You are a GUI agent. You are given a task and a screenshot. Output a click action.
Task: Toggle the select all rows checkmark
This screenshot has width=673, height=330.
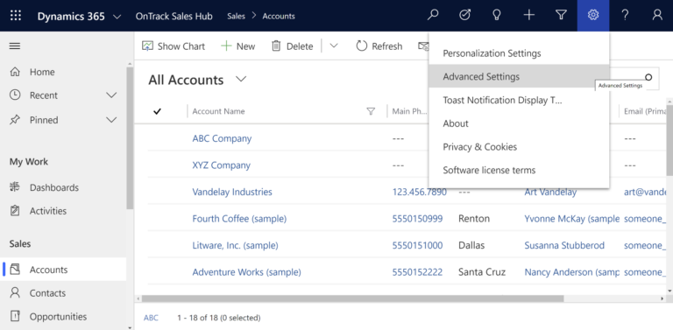[157, 111]
